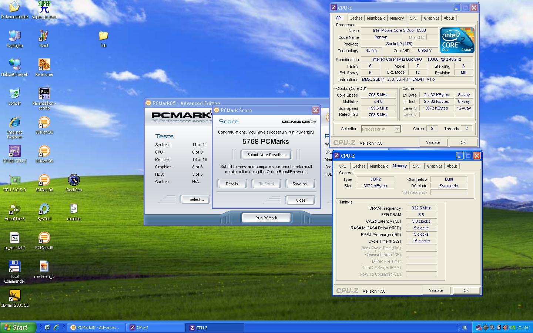The image size is (533, 333).
Task: Open readme text file icon
Action: coord(74,212)
